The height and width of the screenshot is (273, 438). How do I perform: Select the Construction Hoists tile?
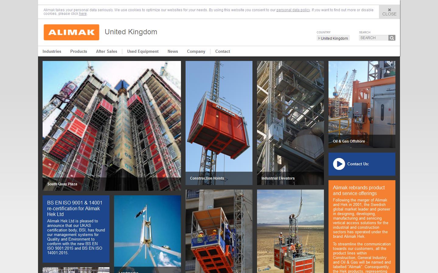coord(219,123)
